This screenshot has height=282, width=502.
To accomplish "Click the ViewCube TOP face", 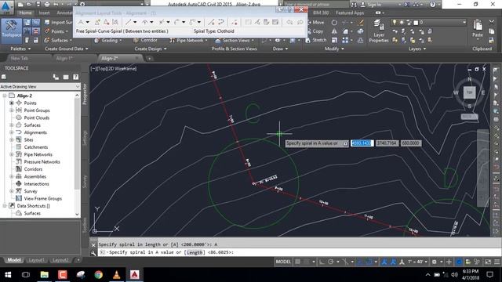I will [469, 92].
